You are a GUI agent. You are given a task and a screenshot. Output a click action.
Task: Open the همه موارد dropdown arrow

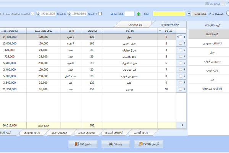coord(189,14)
